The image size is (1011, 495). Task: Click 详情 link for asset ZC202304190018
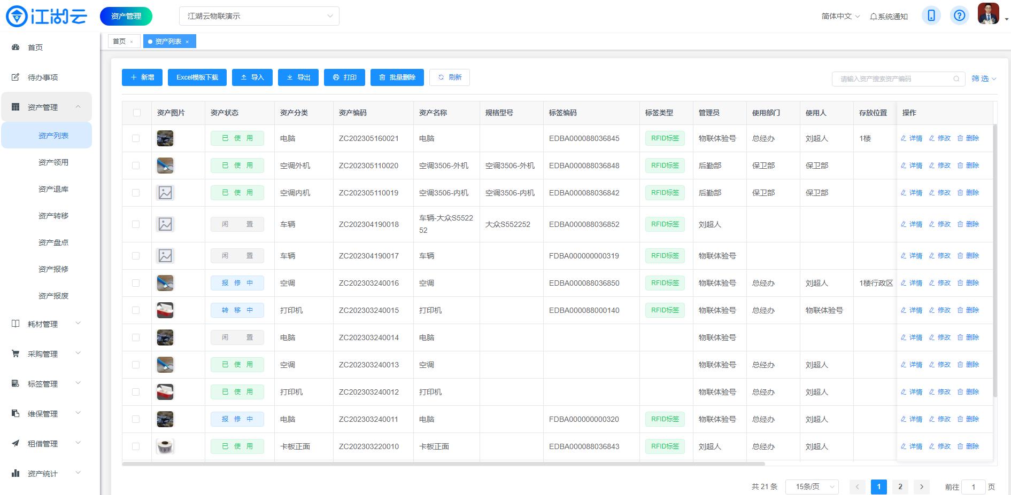click(912, 224)
